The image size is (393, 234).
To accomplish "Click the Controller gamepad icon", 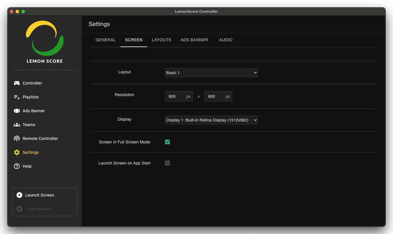I will pyautogui.click(x=17, y=83).
